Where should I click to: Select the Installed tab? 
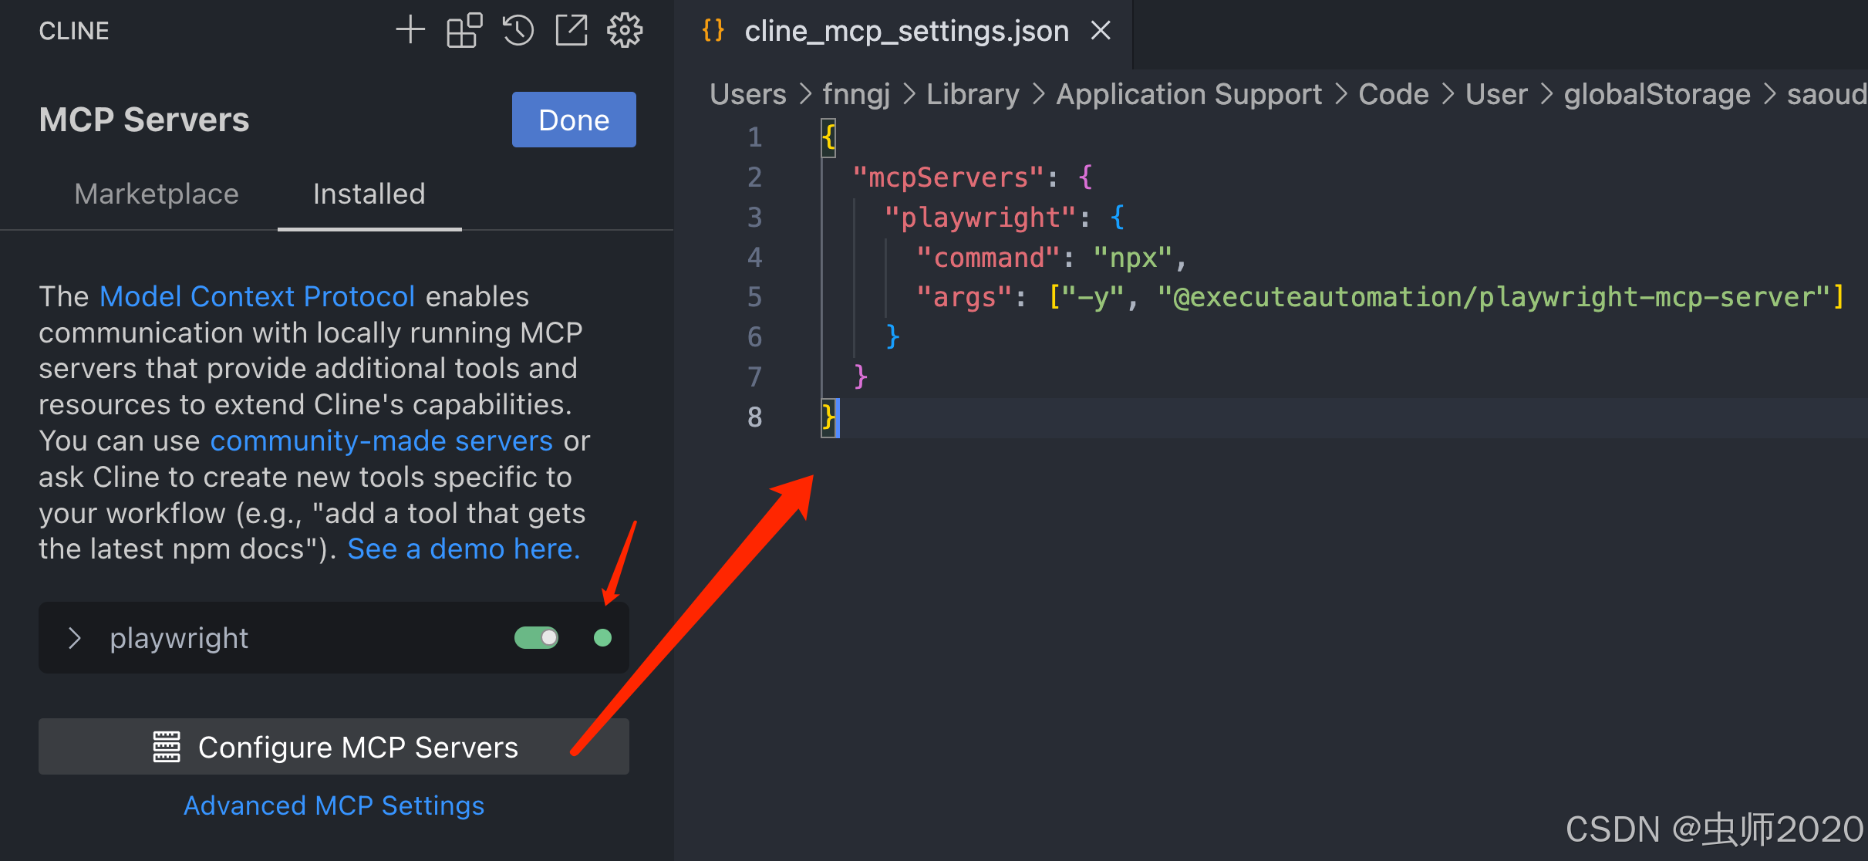pos(369,194)
